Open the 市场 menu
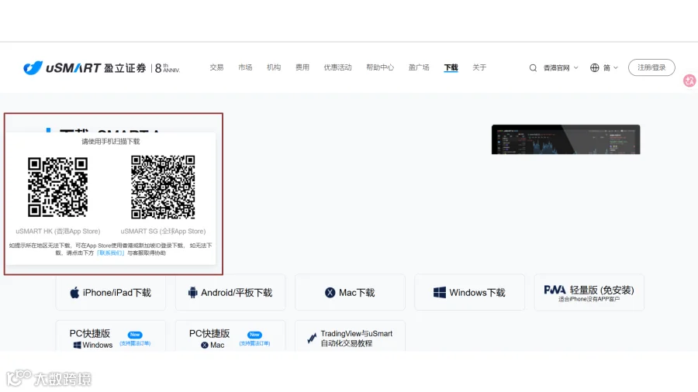Screen dimensions: 698x392 click(x=245, y=67)
